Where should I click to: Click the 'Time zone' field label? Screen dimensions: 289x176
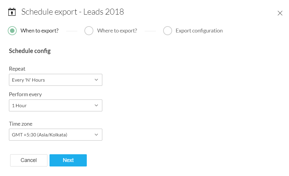21,124
